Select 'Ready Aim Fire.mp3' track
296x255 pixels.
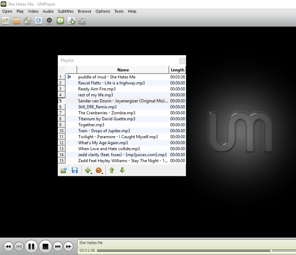tap(97, 89)
